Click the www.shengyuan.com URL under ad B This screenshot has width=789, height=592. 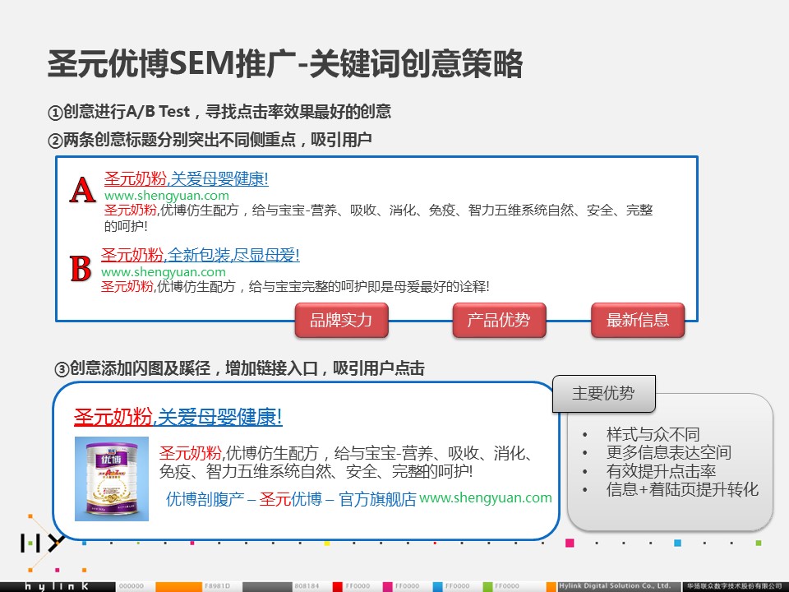[x=163, y=271]
